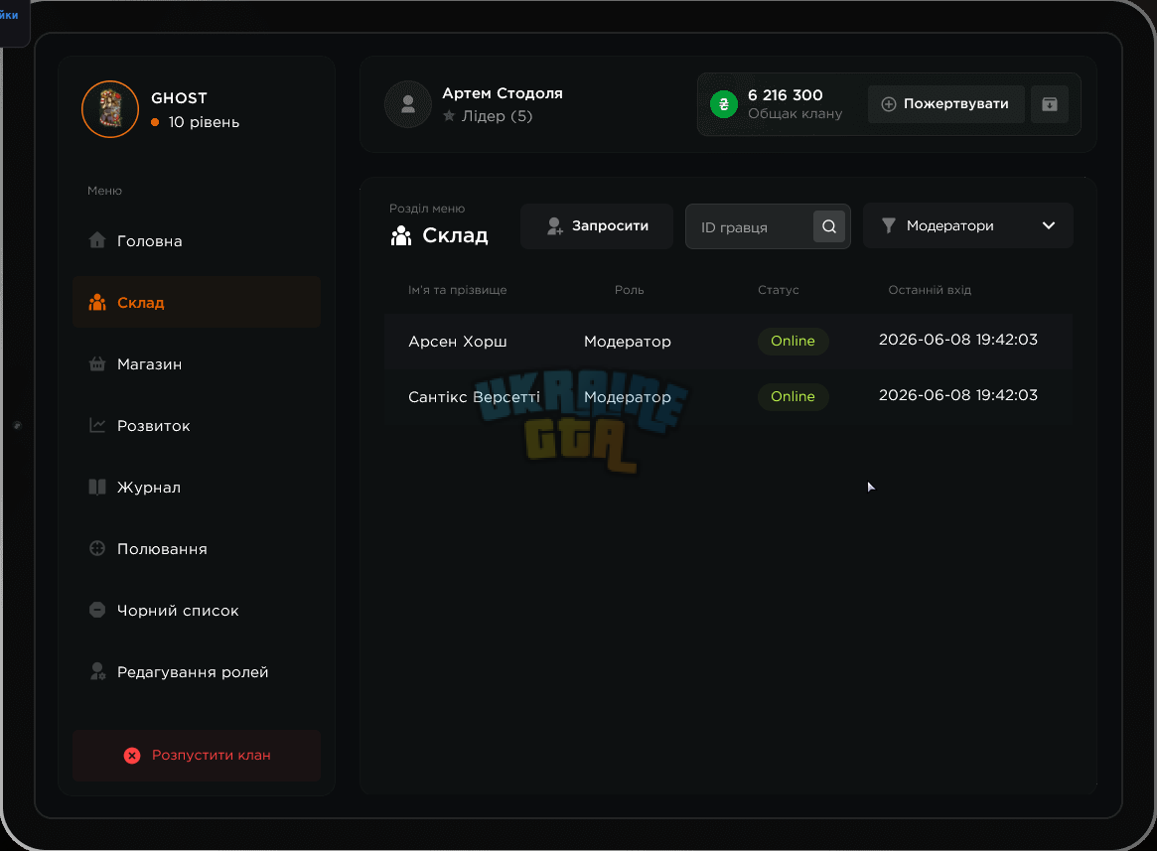Click the Полювання crosshair icon

97,548
